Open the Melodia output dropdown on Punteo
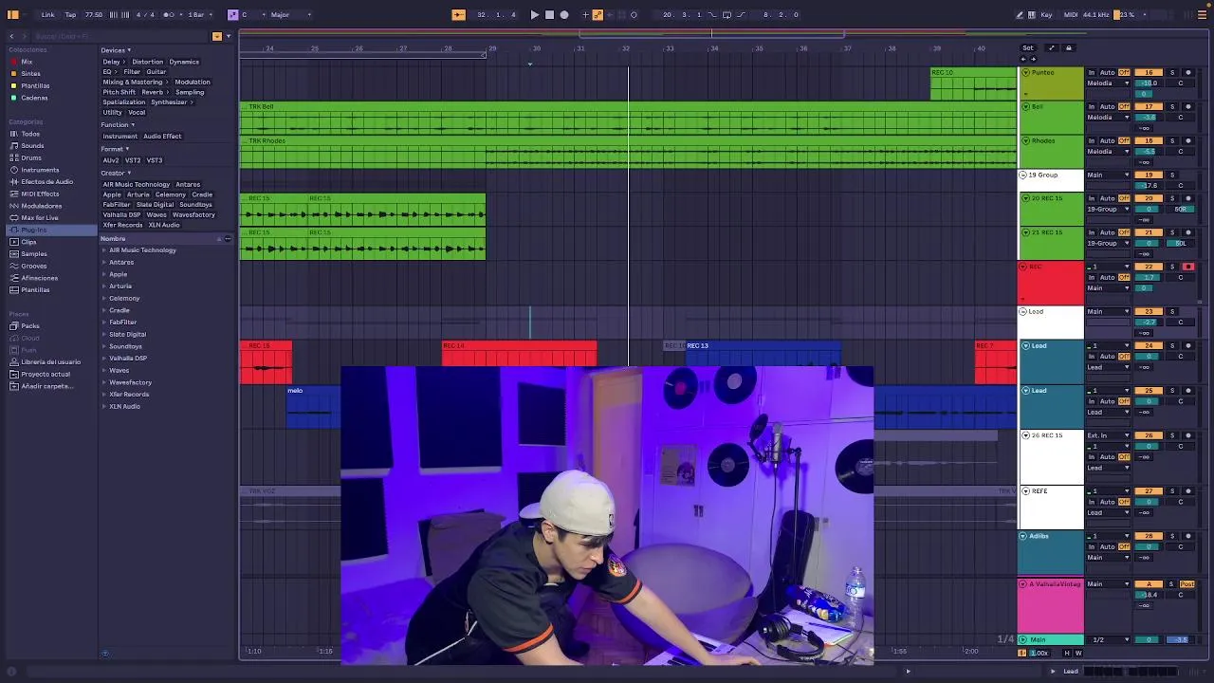The width and height of the screenshot is (1214, 683). 1108,83
